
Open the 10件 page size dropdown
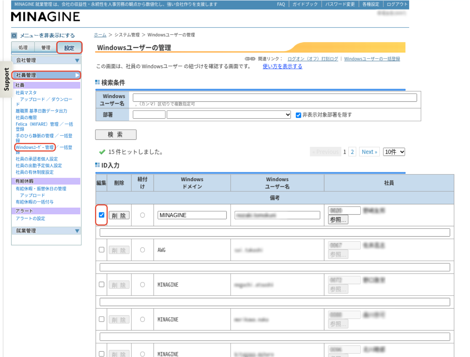tap(394, 152)
